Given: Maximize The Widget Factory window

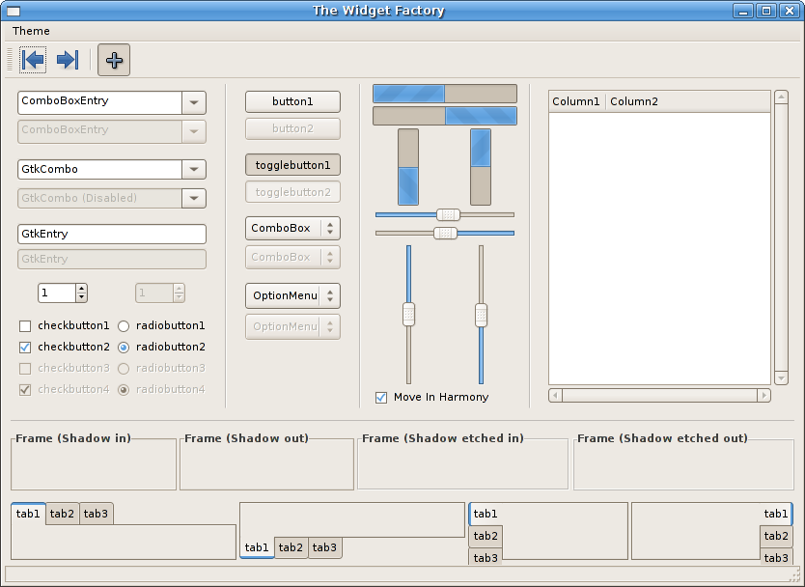Looking at the screenshot, I should click(x=766, y=11).
